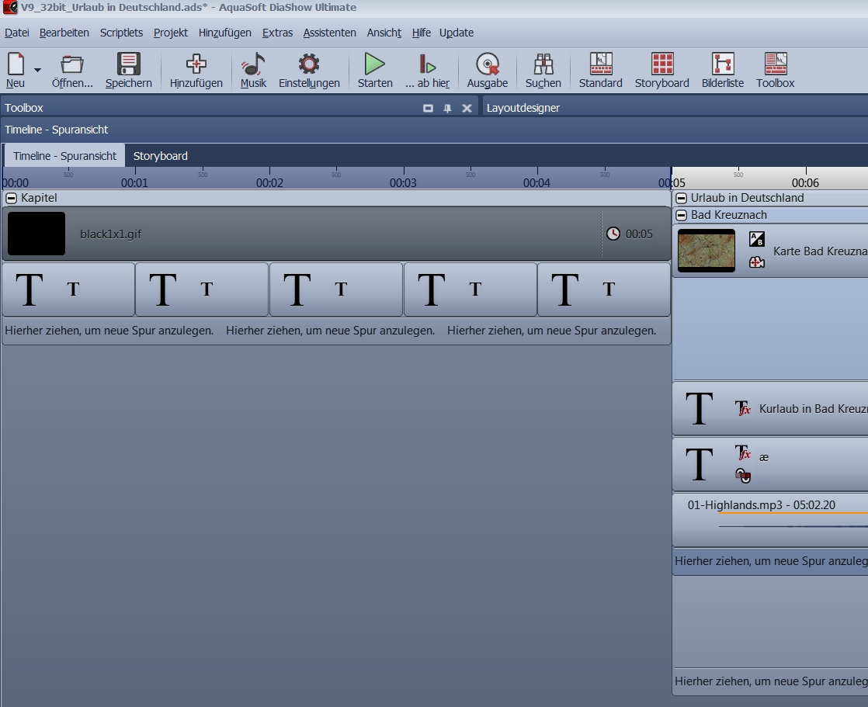The width and height of the screenshot is (868, 707).
Task: Collapse the Urlaub in Deutschland chapter
Action: click(x=682, y=199)
